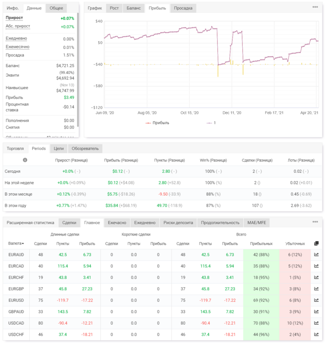Image resolution: width=326 pixels, height=343 pixels.
Task: Open the Обозреватель tab
Action: coord(85,149)
